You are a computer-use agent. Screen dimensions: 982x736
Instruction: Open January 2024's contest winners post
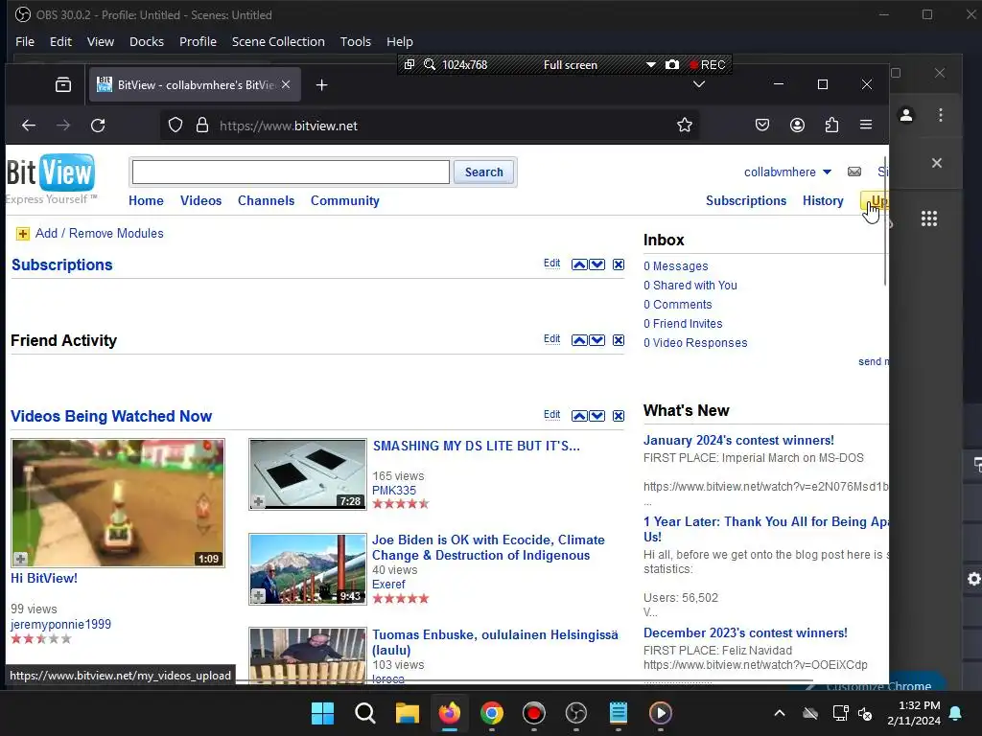pyautogui.click(x=738, y=440)
